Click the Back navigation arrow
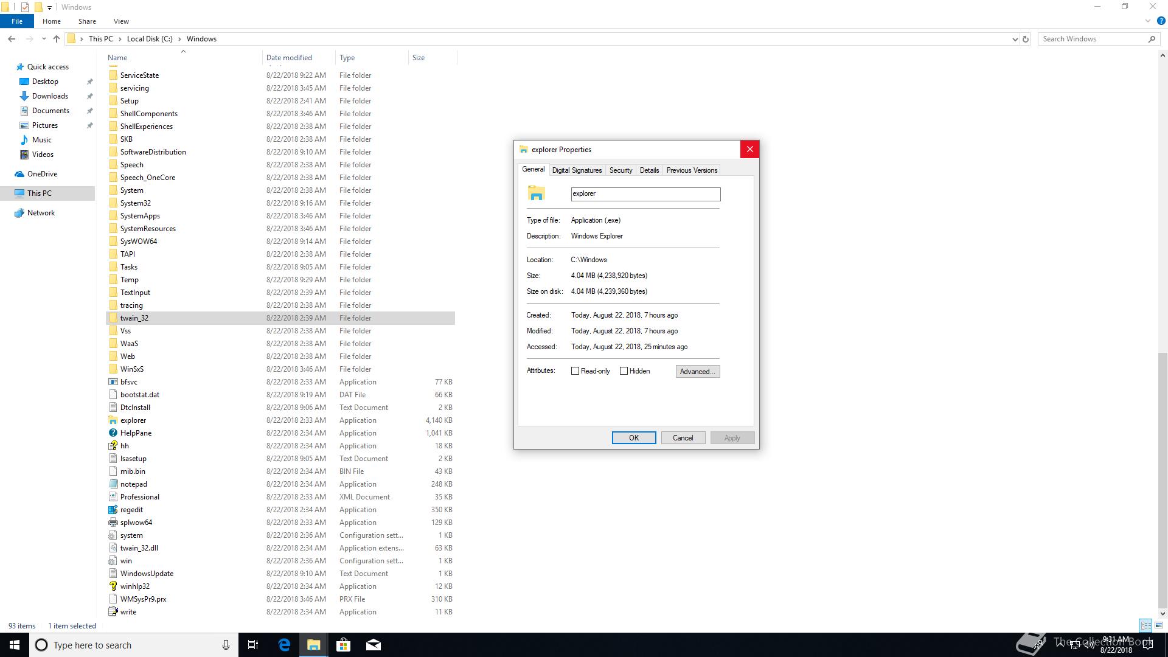The height and width of the screenshot is (657, 1168). [x=12, y=39]
